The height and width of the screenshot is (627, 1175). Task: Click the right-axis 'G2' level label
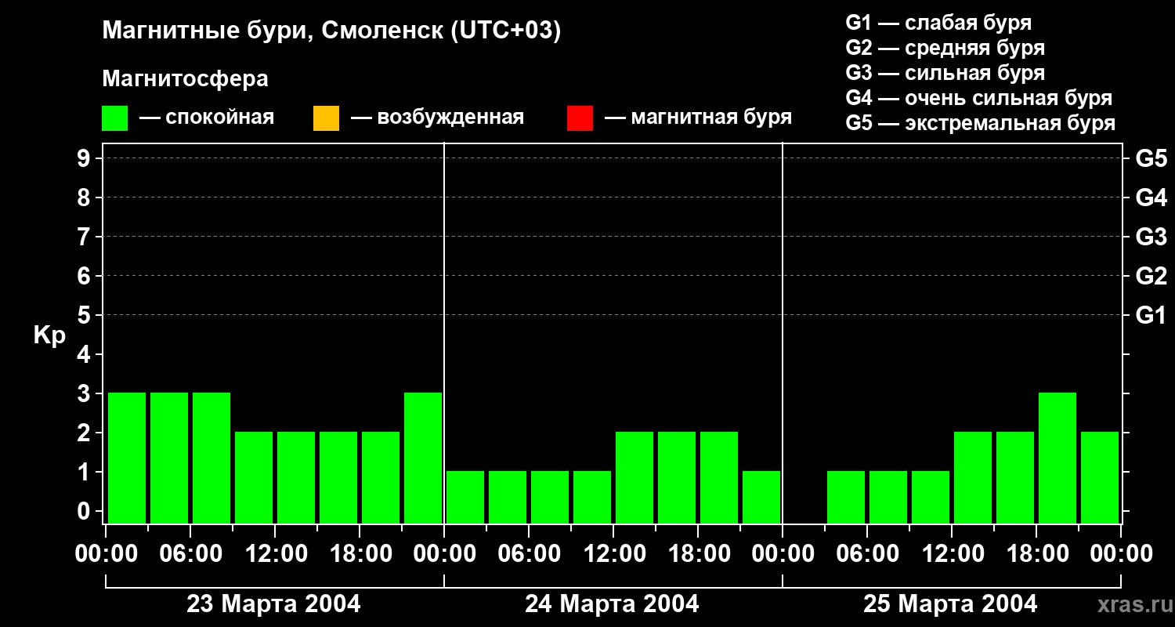coord(1151,276)
